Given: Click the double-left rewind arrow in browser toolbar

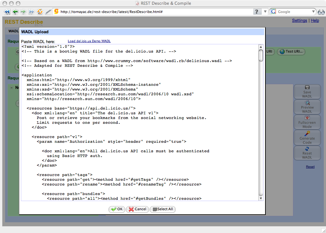Looking at the screenshot, I should tap(7, 12).
